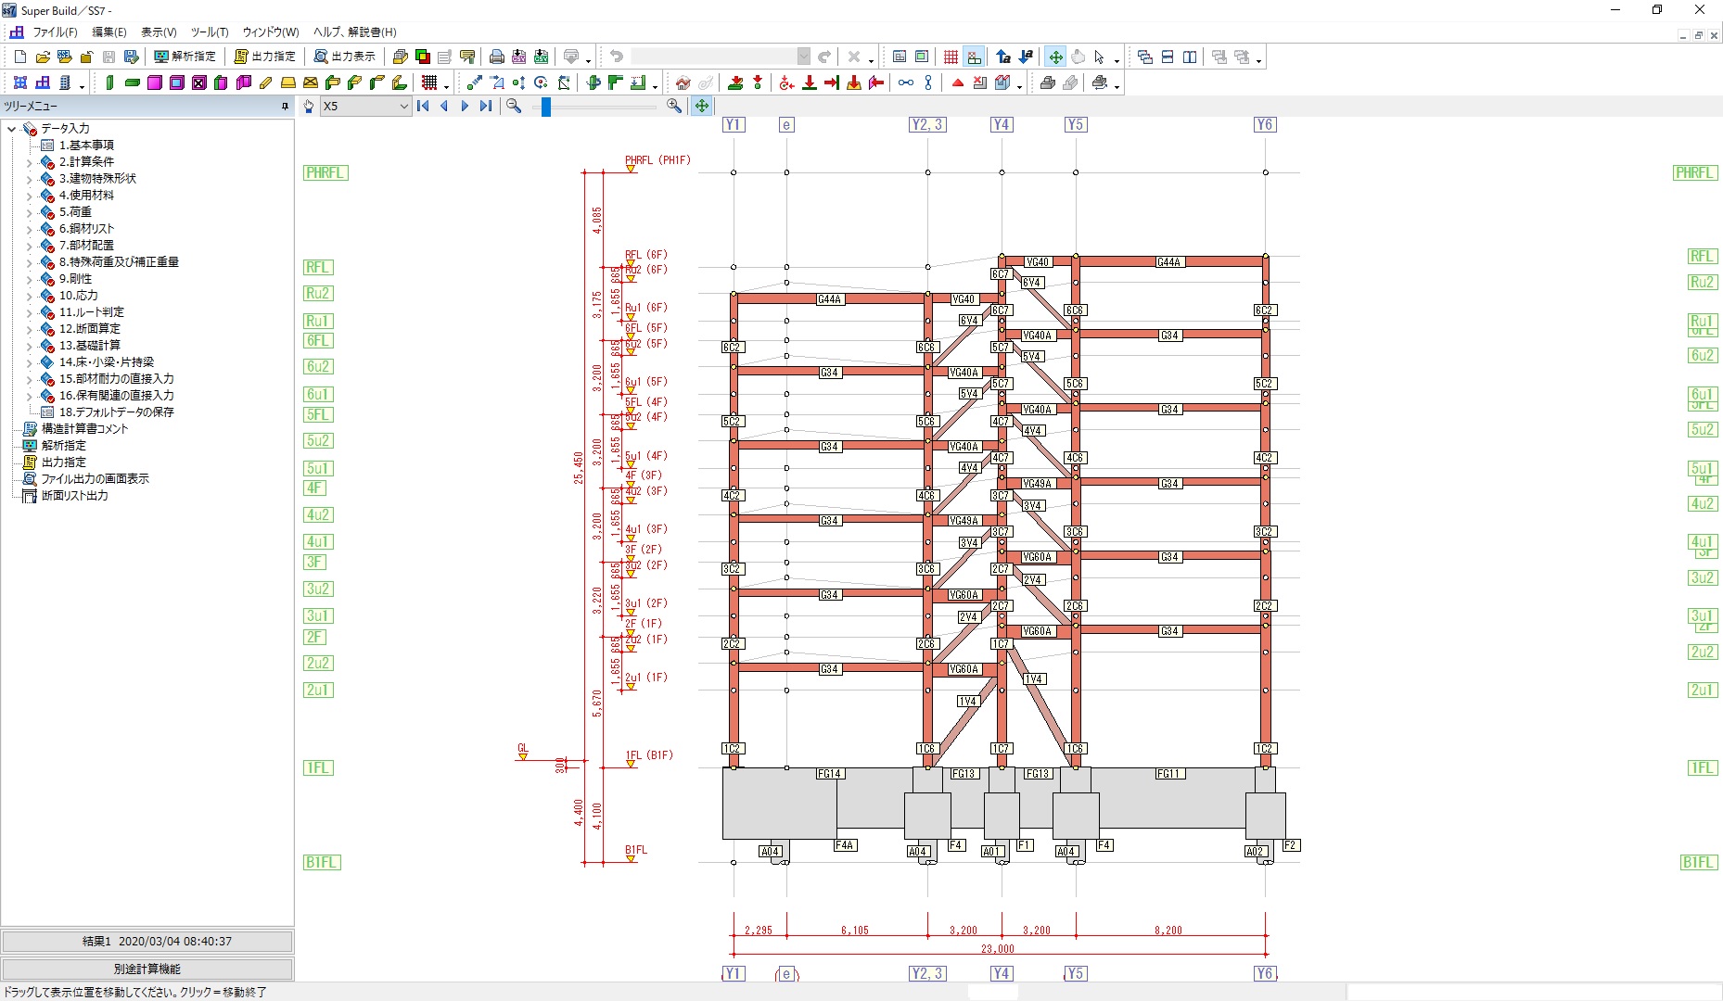Open the ウィンドウ(W) menu
Image resolution: width=1723 pixels, height=1001 pixels.
(x=271, y=32)
